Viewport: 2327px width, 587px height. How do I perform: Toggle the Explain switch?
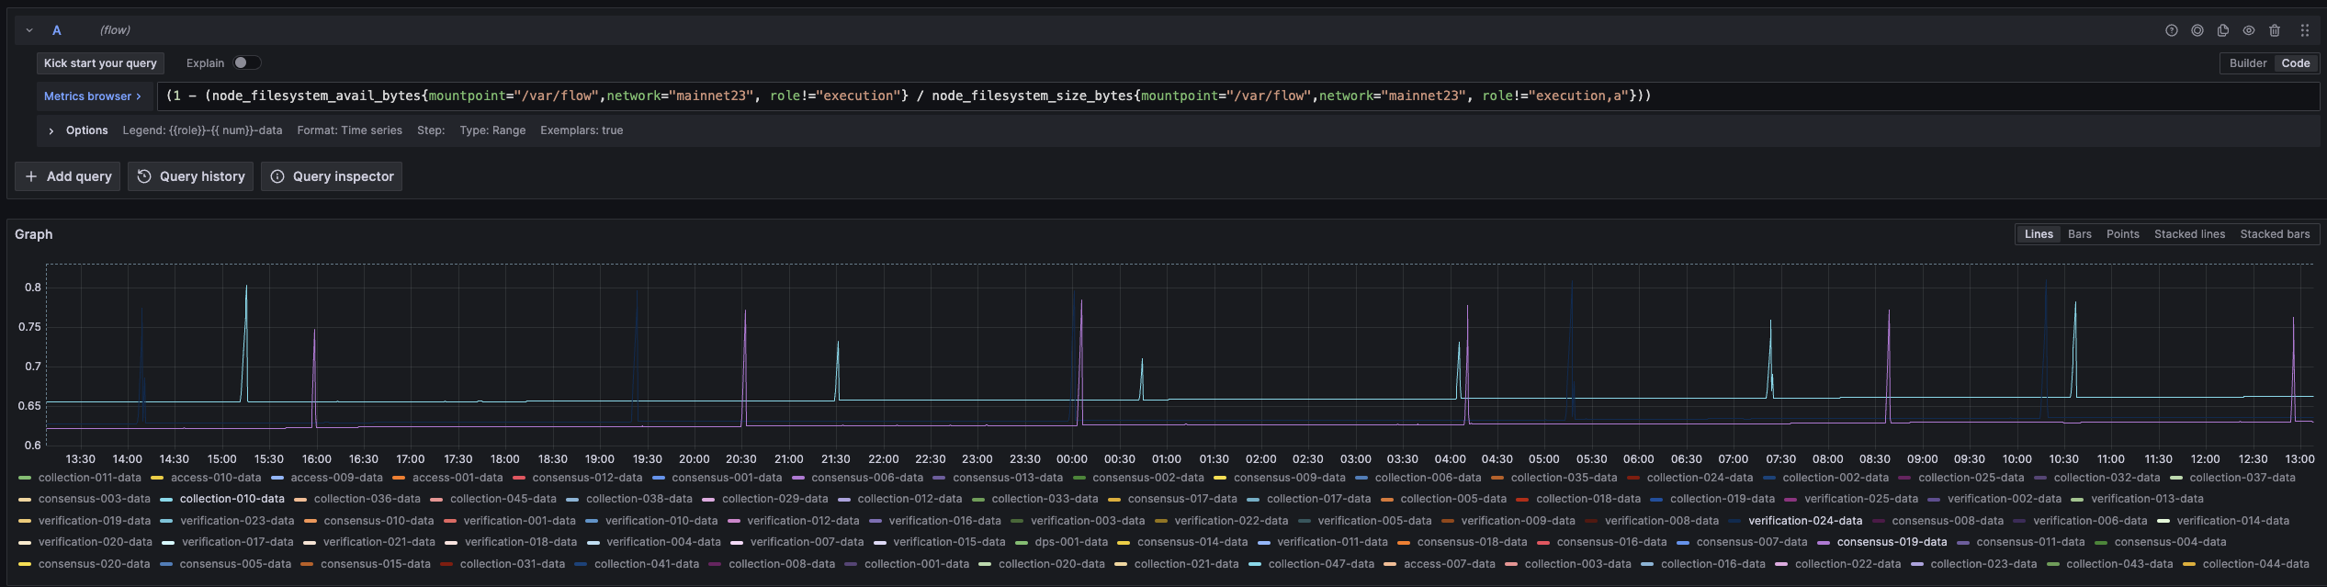coord(246,62)
